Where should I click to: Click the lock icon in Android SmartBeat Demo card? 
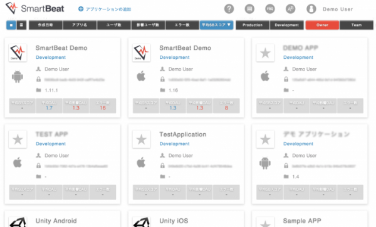click(38, 79)
